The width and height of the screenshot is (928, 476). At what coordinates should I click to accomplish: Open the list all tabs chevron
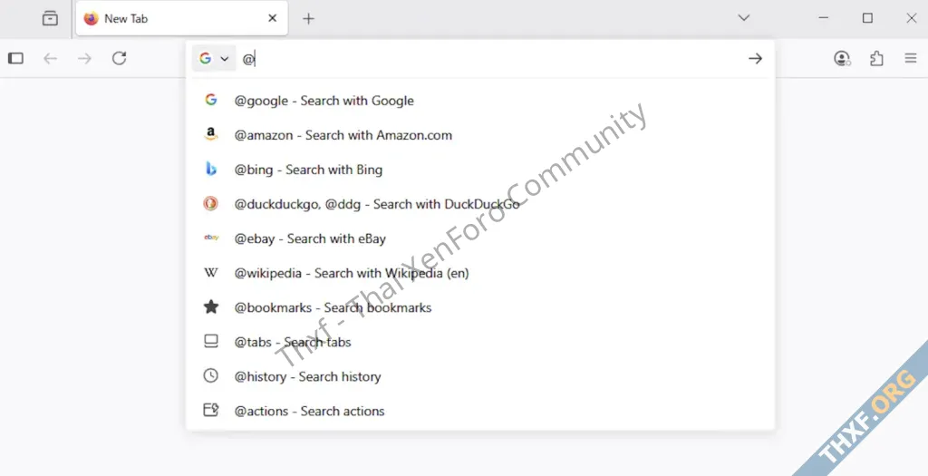tap(744, 18)
